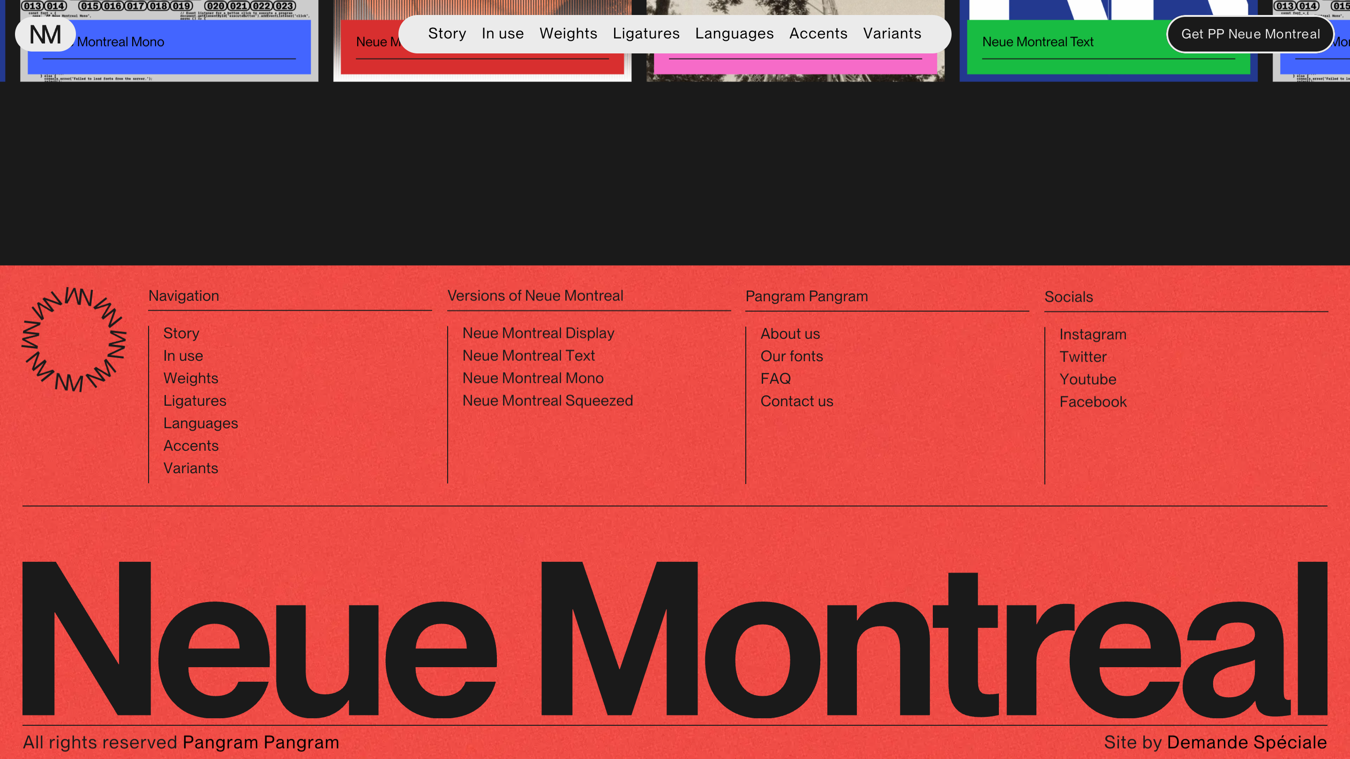Click Languages link in footer Navigation
This screenshot has height=759, width=1350.
click(x=201, y=423)
